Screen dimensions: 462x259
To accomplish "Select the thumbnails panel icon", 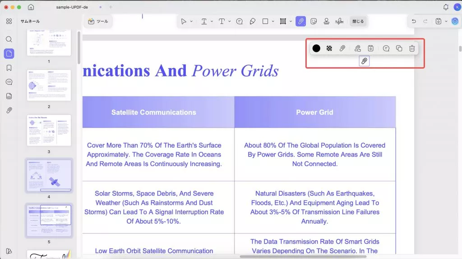I will pyautogui.click(x=9, y=53).
